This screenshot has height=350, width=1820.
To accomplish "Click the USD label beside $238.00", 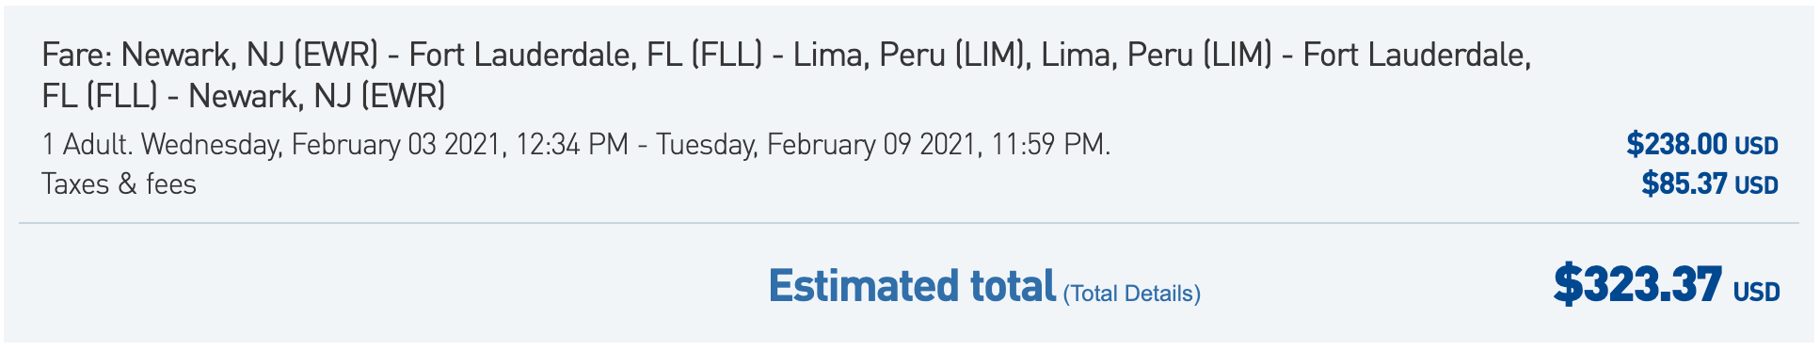I will (1756, 147).
